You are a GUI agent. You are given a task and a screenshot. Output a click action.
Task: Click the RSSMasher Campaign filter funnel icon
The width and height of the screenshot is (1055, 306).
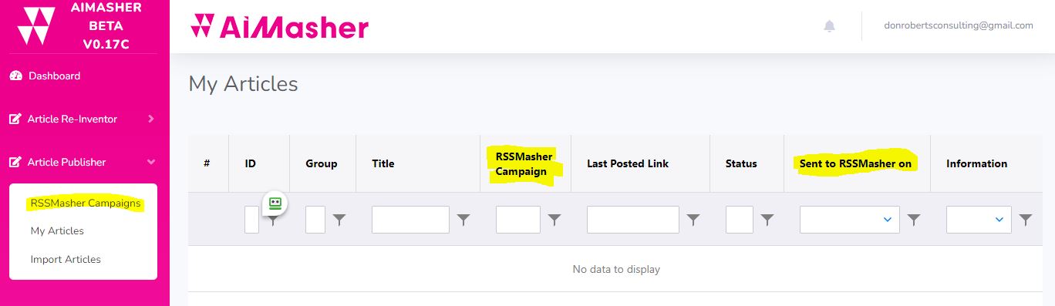(554, 220)
